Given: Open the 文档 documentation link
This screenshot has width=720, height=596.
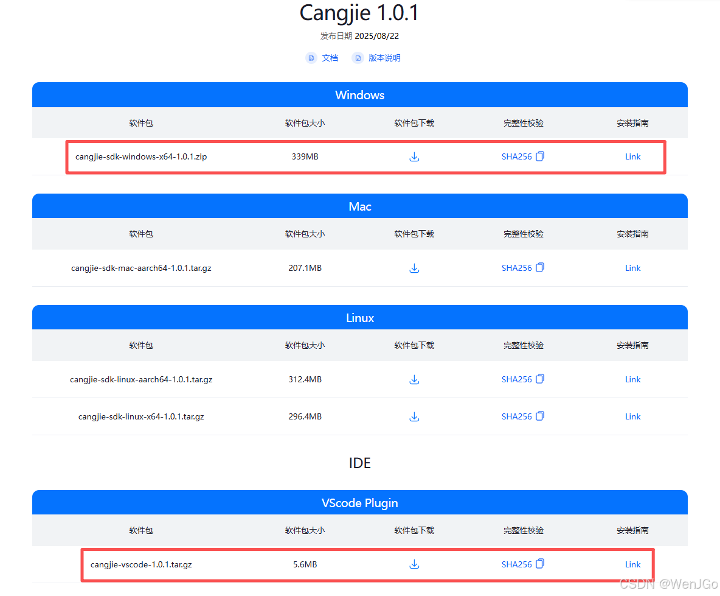Looking at the screenshot, I should [330, 58].
